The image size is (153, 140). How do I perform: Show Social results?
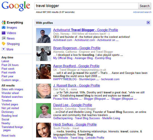pos(5,119)
